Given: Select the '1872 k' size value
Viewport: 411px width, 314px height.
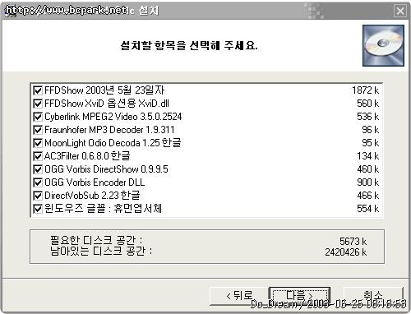Looking at the screenshot, I should click(366, 90).
